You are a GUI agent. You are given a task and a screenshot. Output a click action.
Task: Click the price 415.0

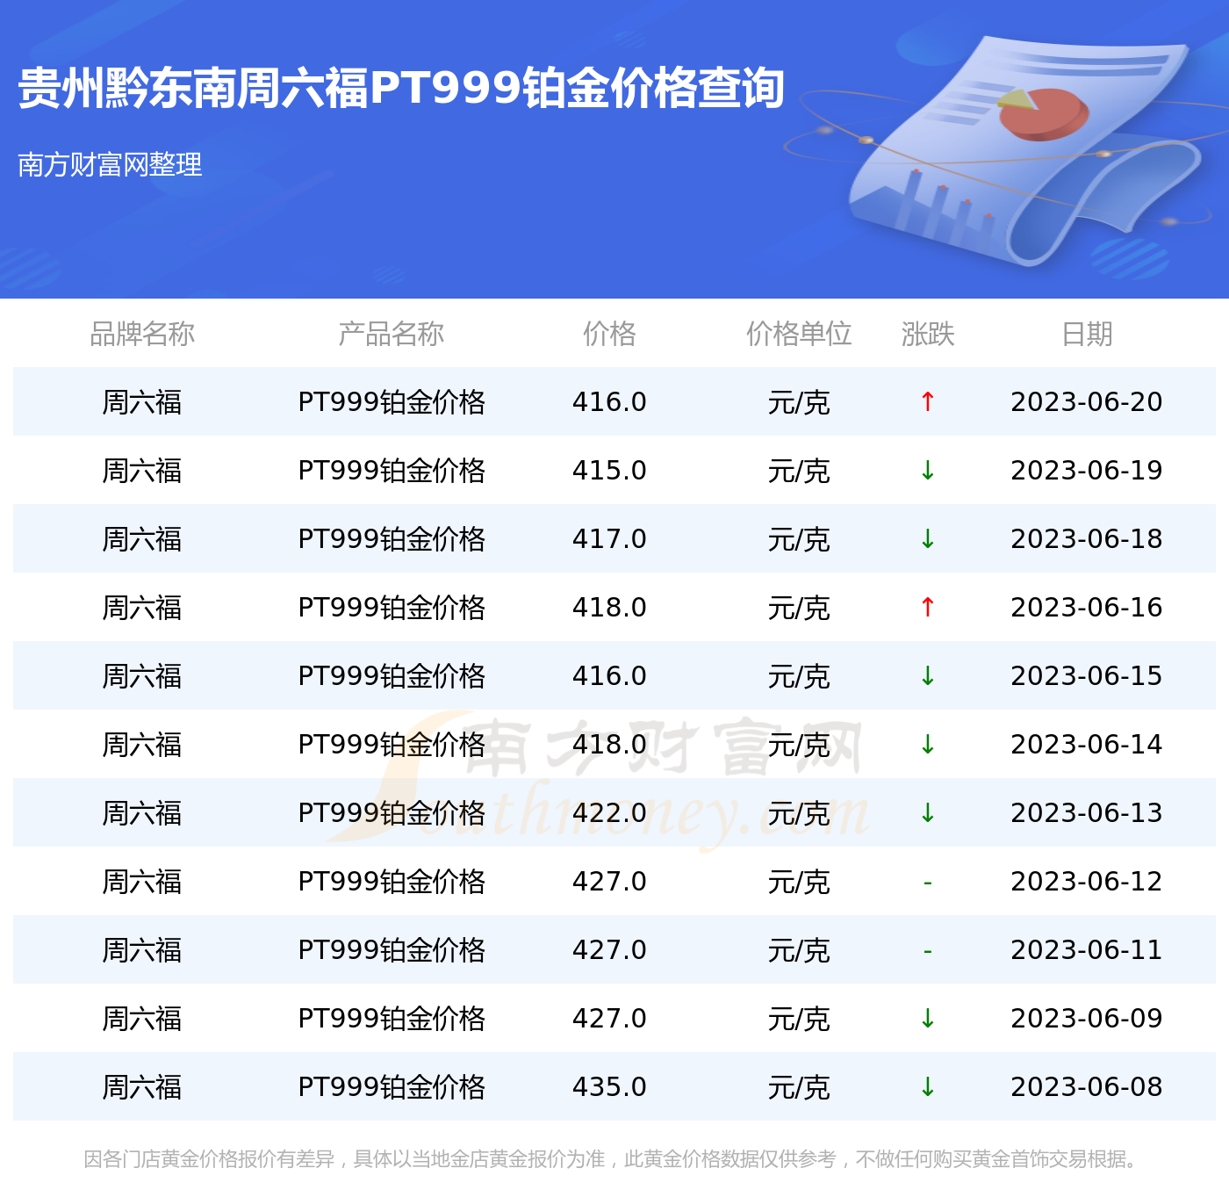tap(609, 470)
